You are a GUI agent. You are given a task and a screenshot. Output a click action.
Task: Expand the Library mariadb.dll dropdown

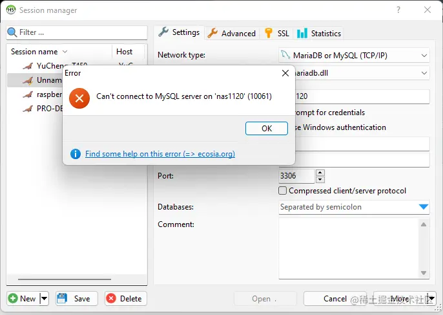pyautogui.click(x=424, y=73)
